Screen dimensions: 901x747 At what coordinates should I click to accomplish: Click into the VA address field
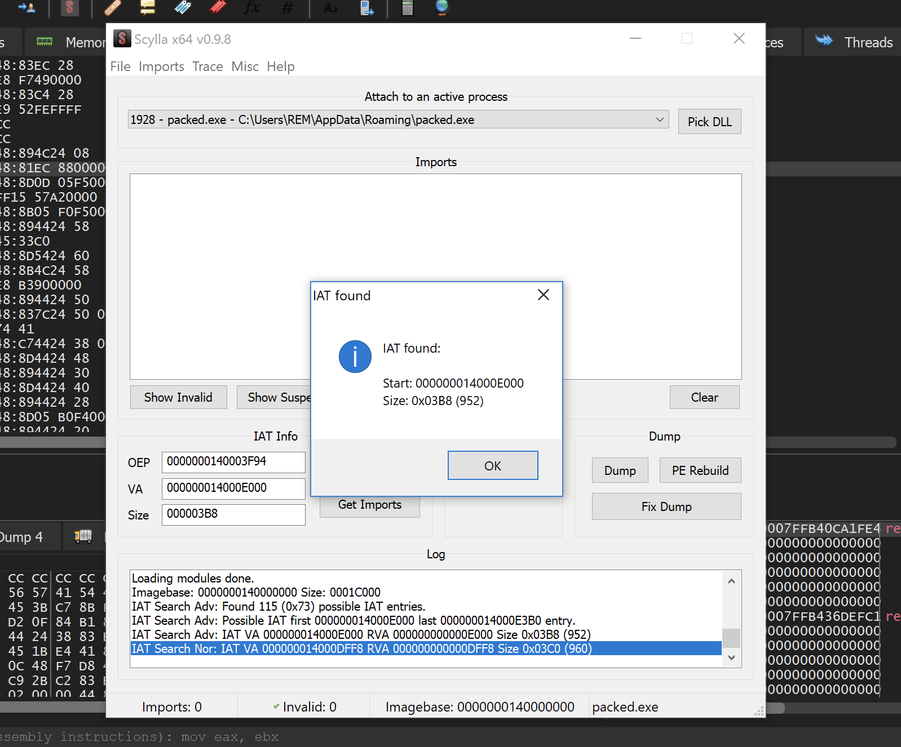(233, 488)
